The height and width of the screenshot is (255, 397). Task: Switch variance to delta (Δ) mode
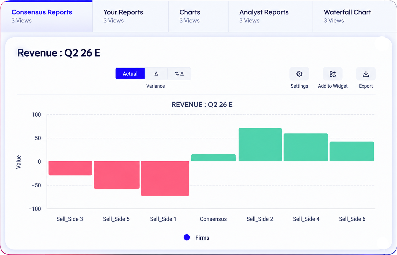(x=156, y=74)
